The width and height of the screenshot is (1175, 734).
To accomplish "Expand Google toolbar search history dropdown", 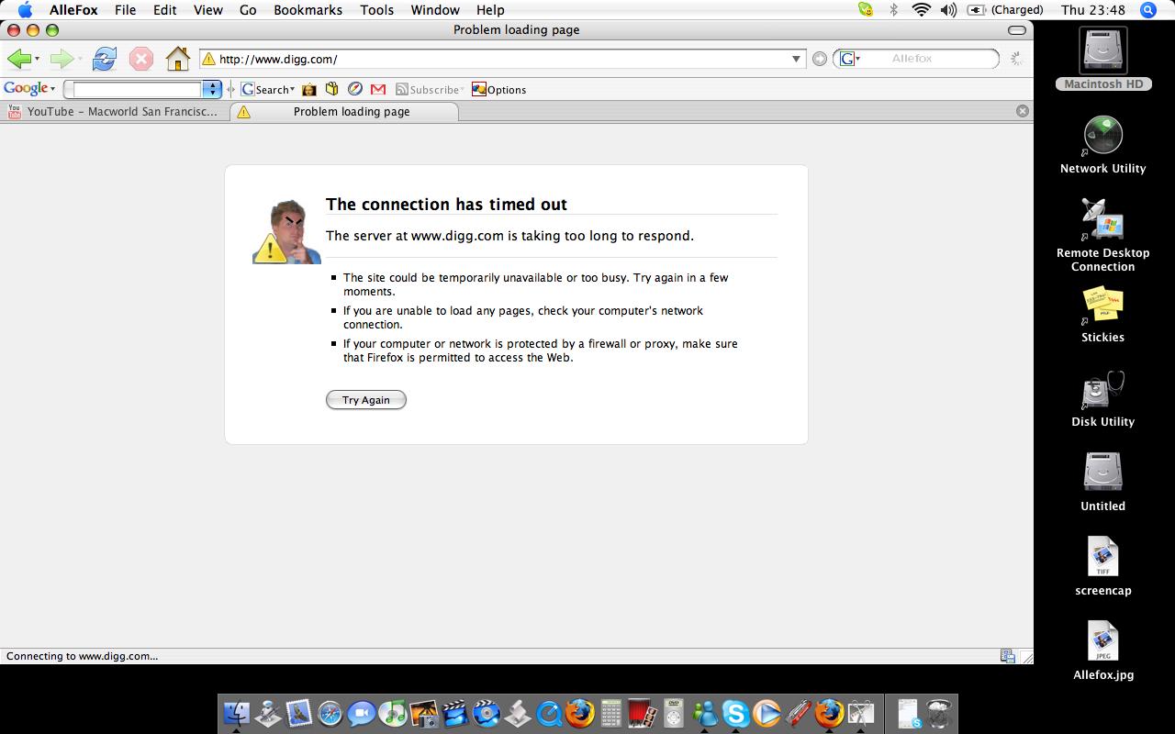I will 212,89.
